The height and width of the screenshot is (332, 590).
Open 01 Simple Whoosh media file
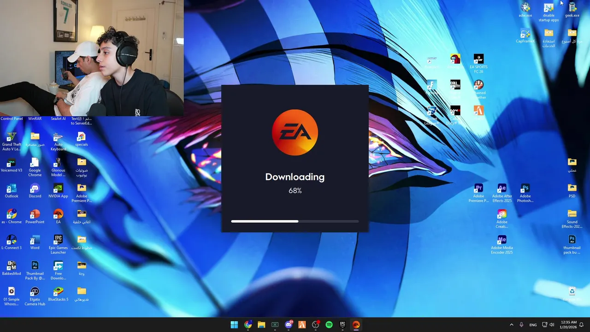[x=12, y=296]
